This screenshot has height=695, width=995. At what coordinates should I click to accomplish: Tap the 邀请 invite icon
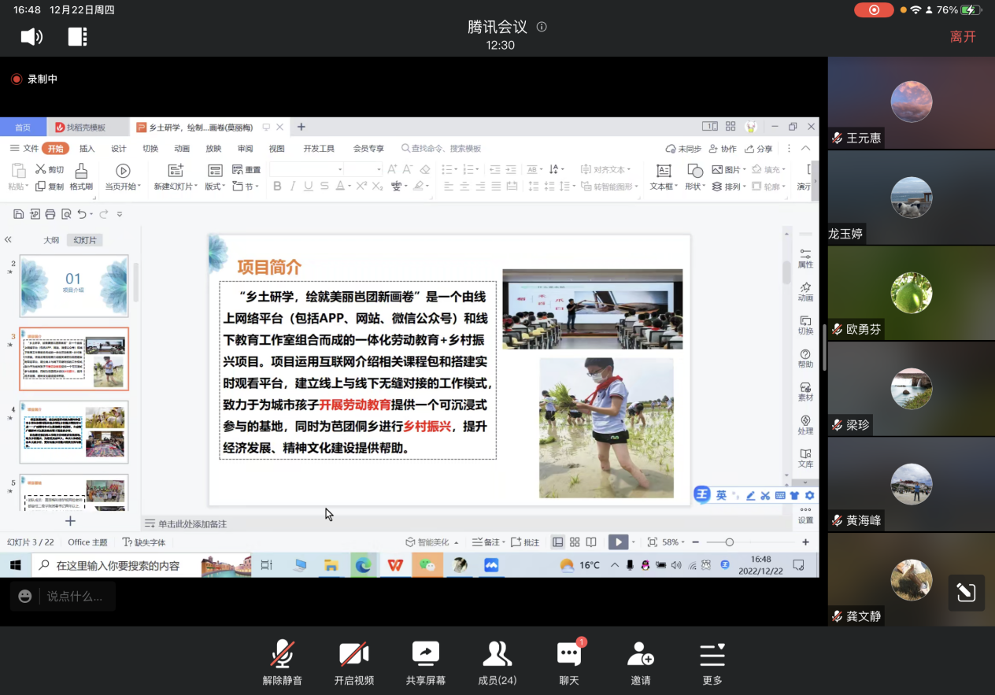640,654
